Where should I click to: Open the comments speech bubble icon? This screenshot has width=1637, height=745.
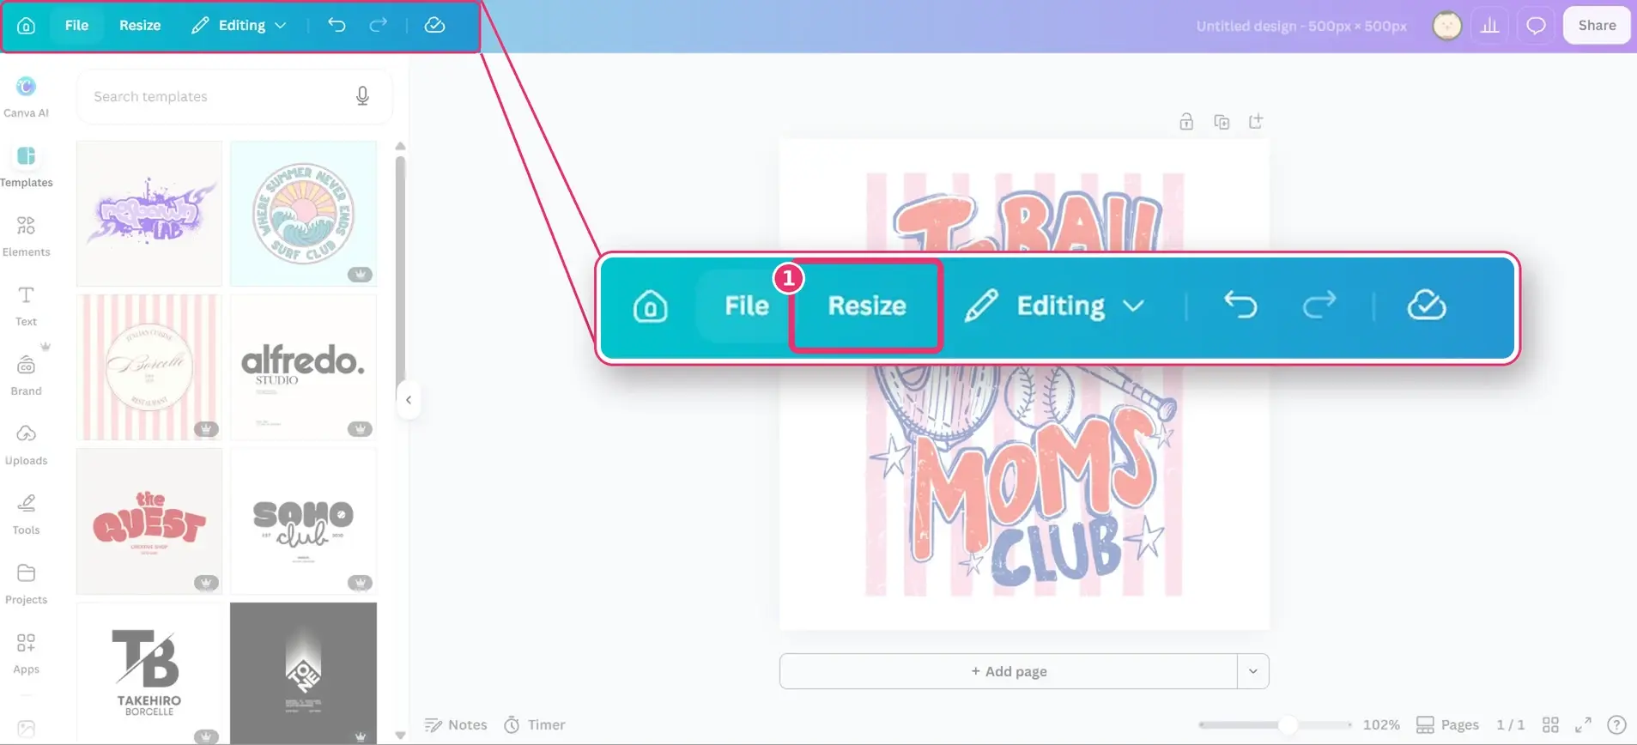pyautogui.click(x=1536, y=26)
